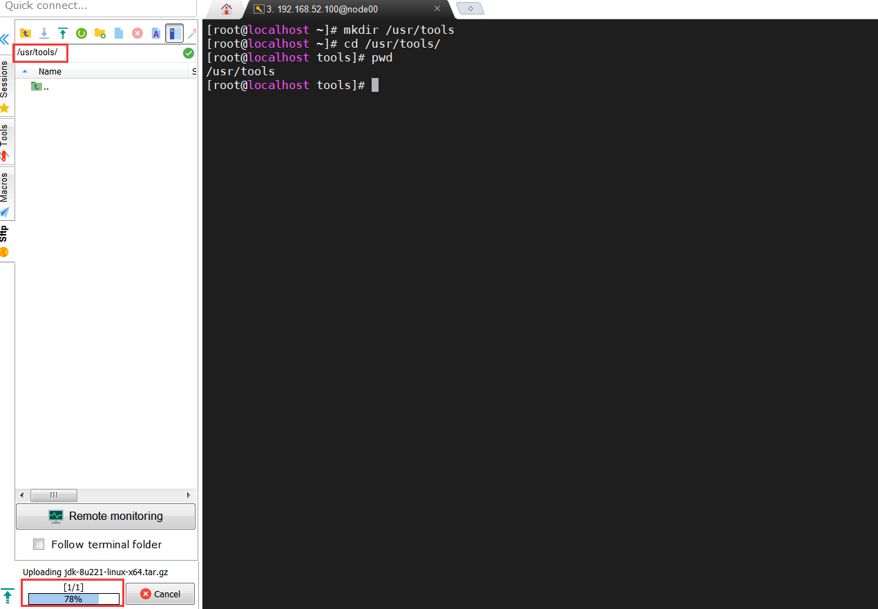Click the Quick connect field
878x609 pixels.
pyautogui.click(x=97, y=6)
